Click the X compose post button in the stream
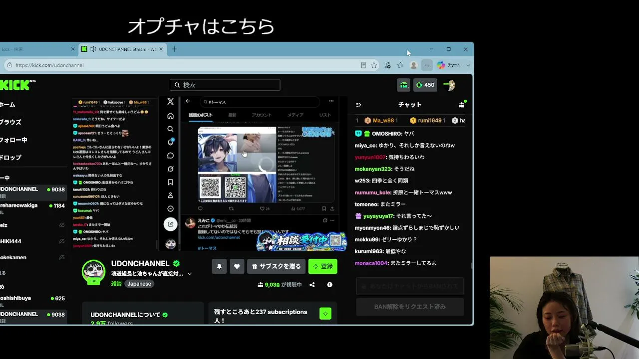This screenshot has height=359, width=639. click(170, 224)
